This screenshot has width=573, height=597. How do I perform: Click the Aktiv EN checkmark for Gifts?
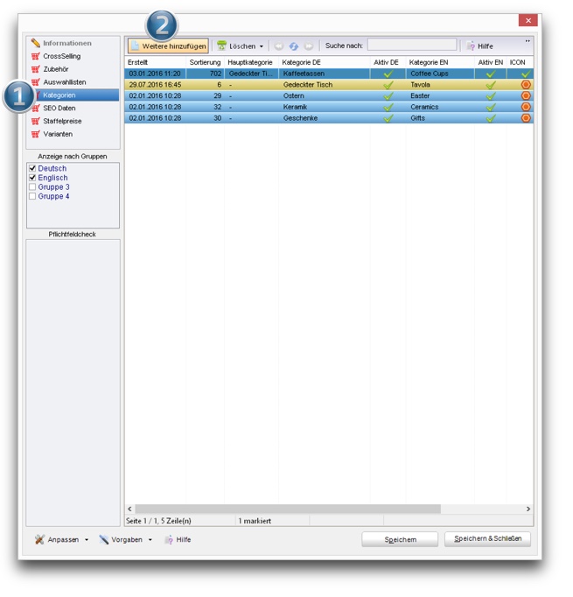(x=491, y=118)
